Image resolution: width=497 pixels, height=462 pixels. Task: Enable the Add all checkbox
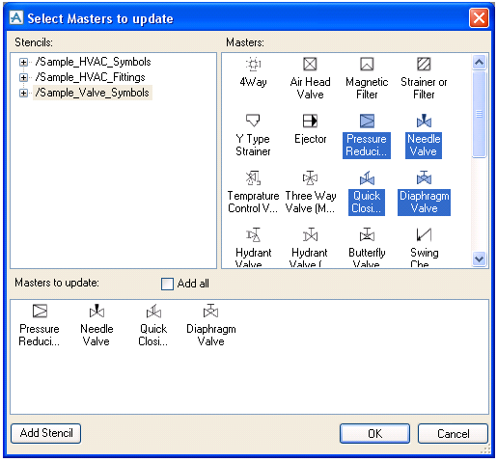click(x=167, y=284)
